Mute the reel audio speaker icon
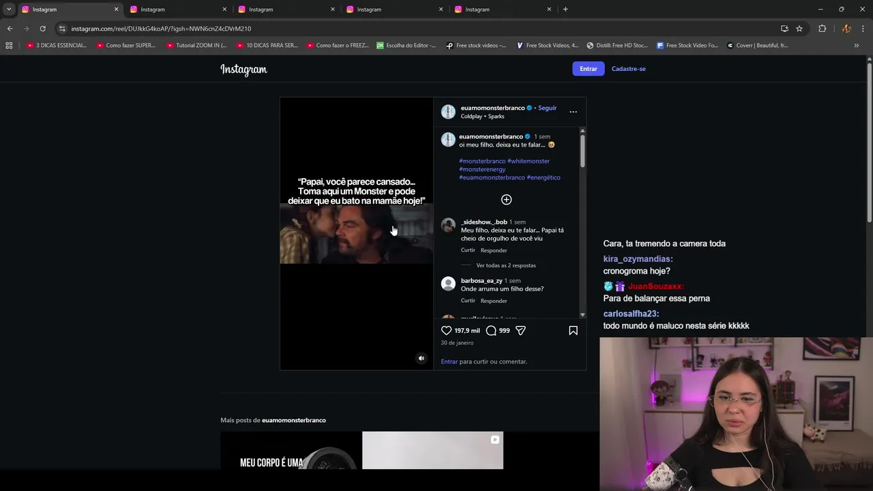Viewport: 873px width, 491px height. [421, 358]
